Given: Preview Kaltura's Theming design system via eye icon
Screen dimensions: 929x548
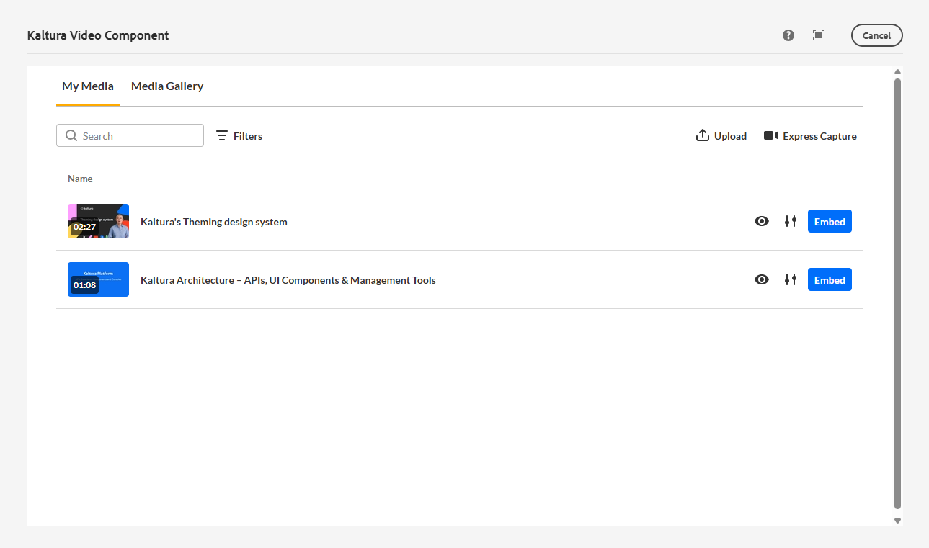Looking at the screenshot, I should pos(762,222).
